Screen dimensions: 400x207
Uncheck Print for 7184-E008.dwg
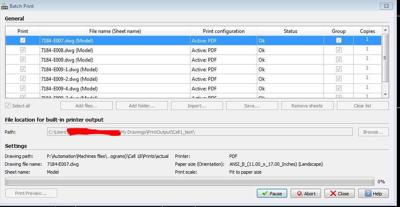point(23,50)
